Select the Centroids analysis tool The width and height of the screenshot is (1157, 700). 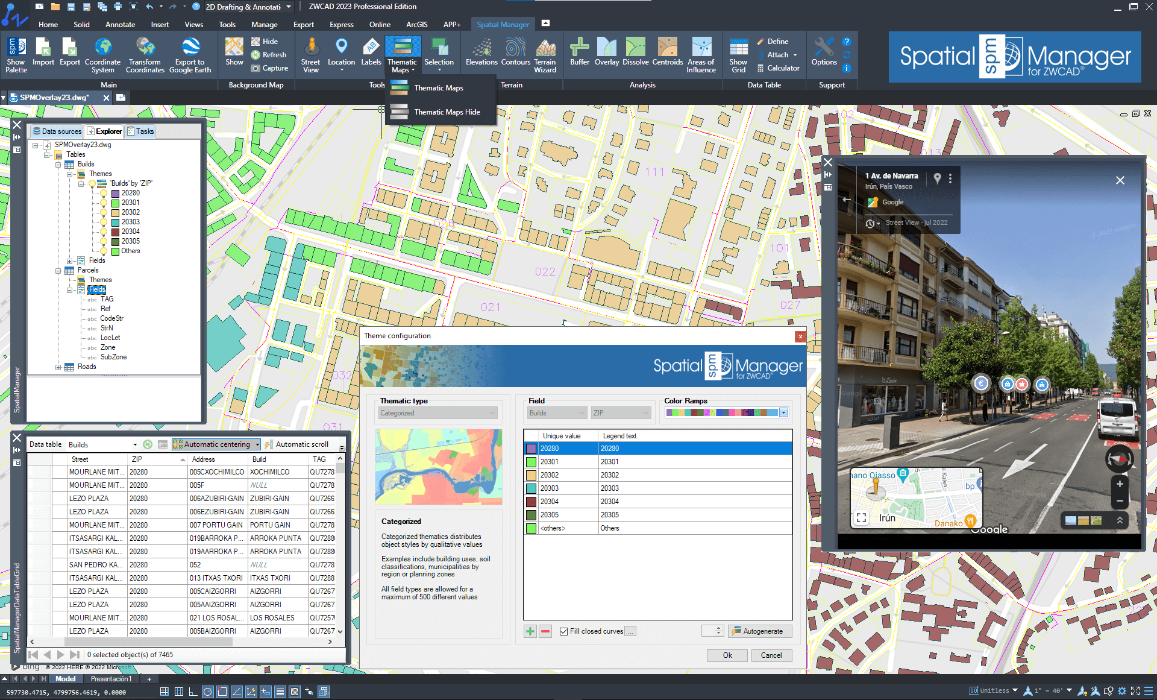[668, 52]
